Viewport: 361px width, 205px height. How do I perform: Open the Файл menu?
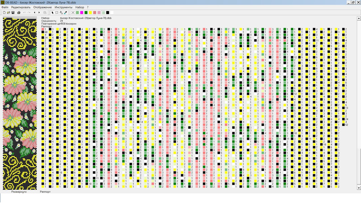[5, 7]
